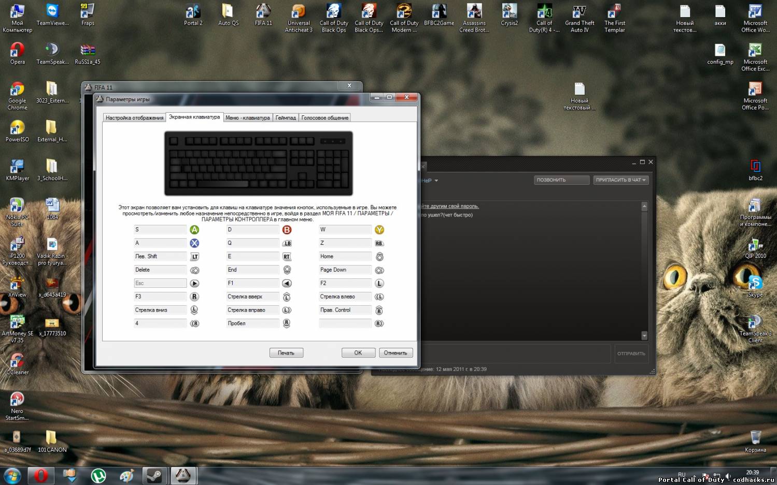The height and width of the screenshot is (485, 777).
Task: Click ОТПРАВИТЬ in Steam chat window
Action: [631, 354]
